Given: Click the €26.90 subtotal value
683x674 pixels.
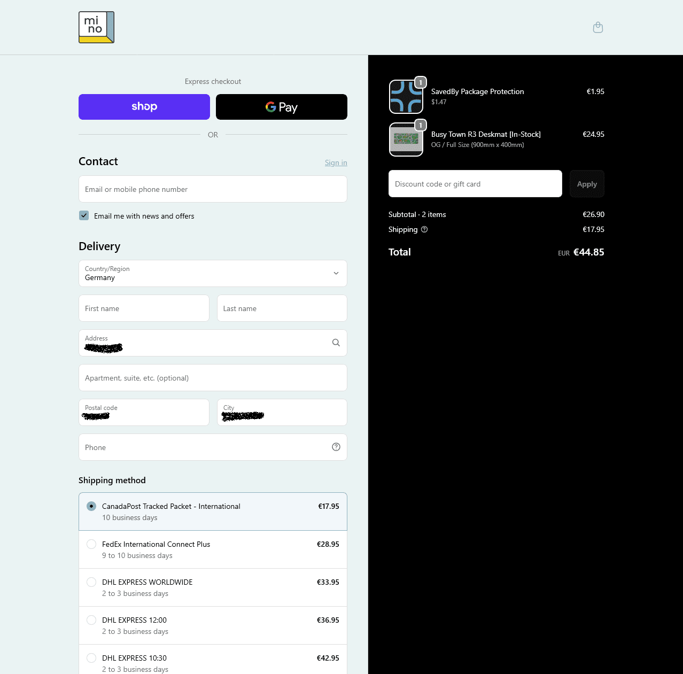Looking at the screenshot, I should click(594, 214).
